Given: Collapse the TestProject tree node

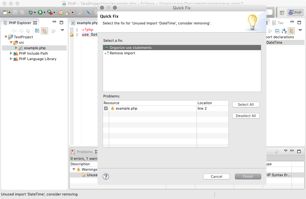Looking at the screenshot, I should click(6, 37).
